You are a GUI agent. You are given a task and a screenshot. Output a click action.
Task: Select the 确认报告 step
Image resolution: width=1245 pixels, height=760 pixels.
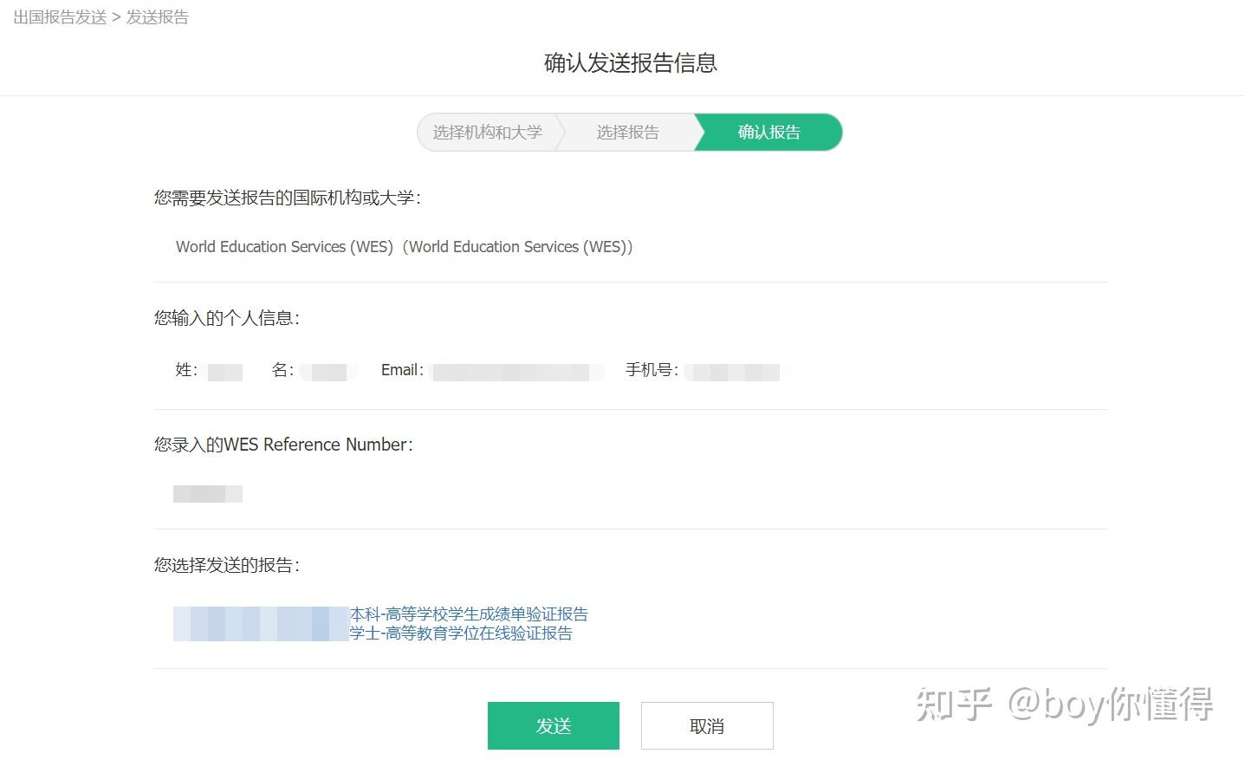pyautogui.click(x=768, y=132)
